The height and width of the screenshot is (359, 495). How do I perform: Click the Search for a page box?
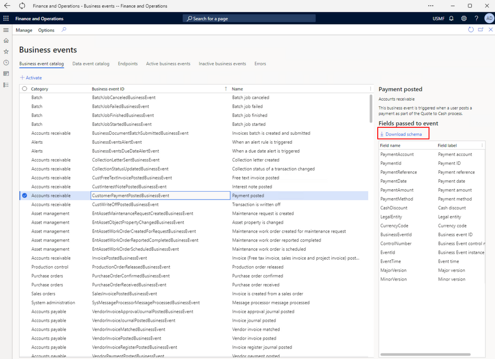(249, 19)
